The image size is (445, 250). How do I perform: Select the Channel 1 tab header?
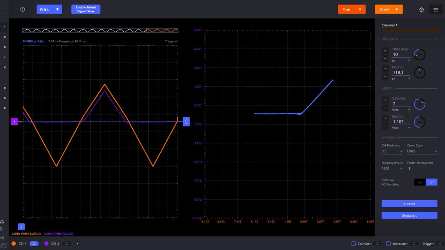click(389, 25)
